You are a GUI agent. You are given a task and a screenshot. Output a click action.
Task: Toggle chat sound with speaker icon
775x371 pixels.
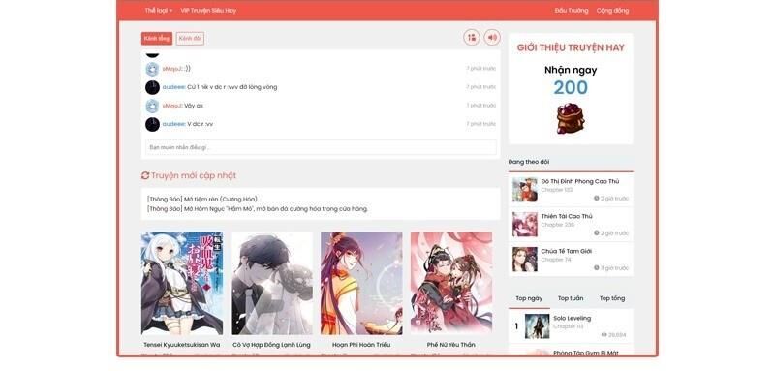(492, 37)
